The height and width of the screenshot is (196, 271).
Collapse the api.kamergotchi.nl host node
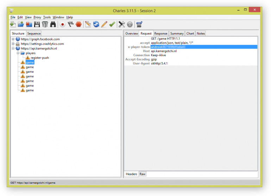13,48
